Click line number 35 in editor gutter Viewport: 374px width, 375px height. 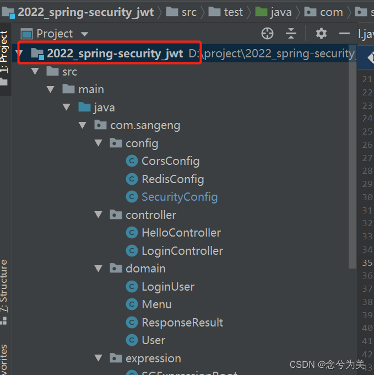point(367,263)
